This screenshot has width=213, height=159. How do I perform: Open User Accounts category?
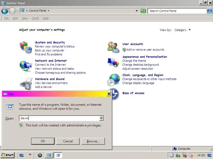(x=133, y=44)
